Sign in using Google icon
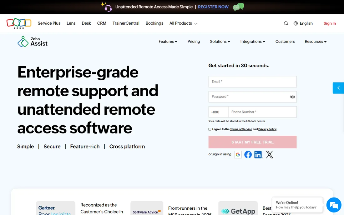 (238, 154)
